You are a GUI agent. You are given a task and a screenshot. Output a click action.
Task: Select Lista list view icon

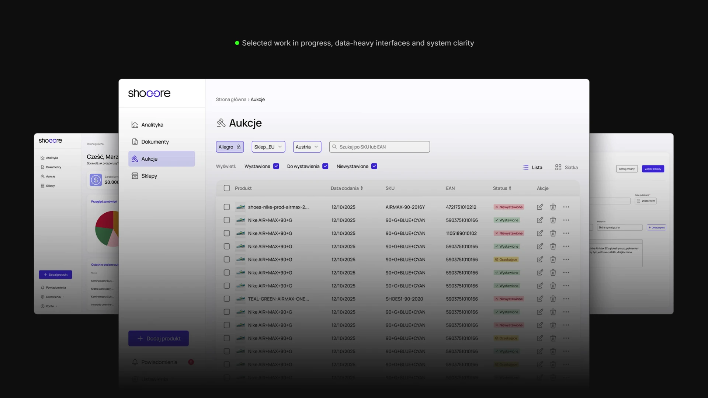525,167
